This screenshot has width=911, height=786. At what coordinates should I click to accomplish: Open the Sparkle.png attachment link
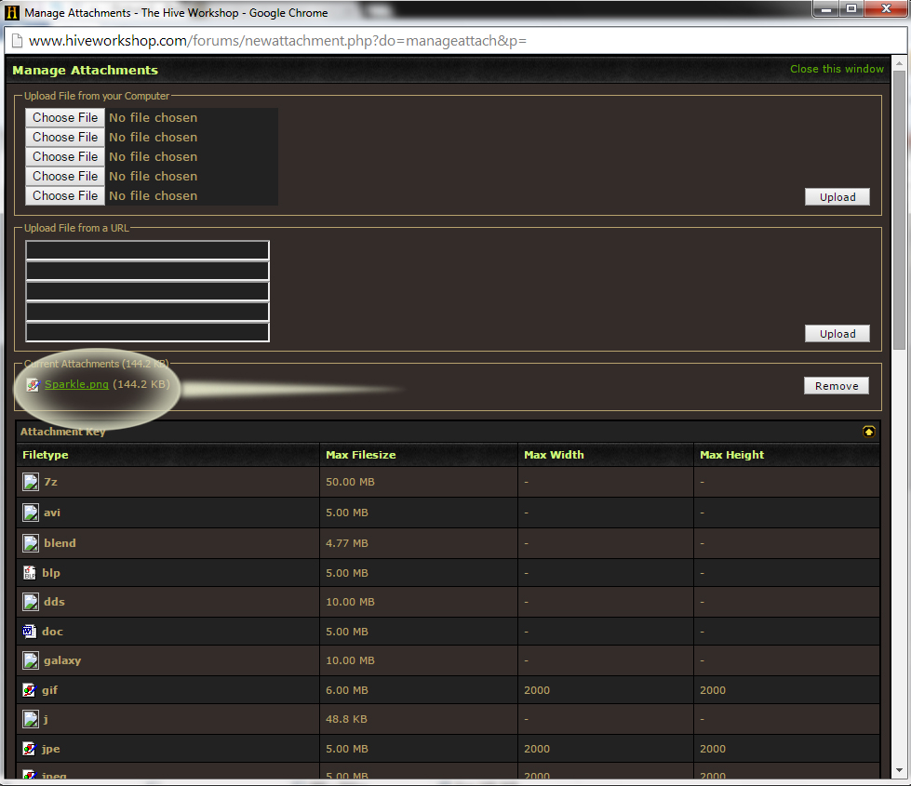[x=76, y=384]
